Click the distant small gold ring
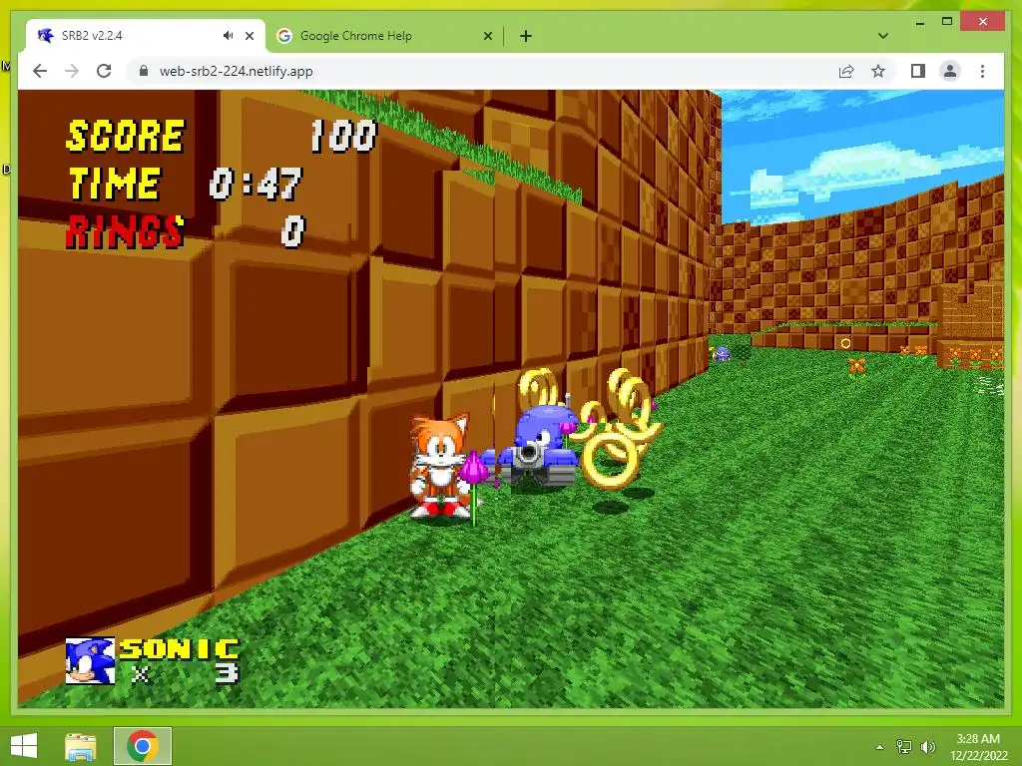This screenshot has height=766, width=1022. point(845,343)
